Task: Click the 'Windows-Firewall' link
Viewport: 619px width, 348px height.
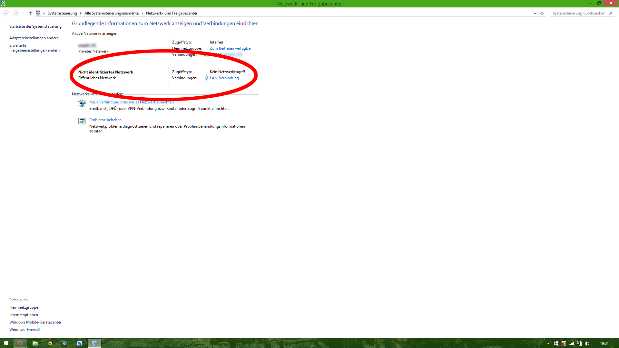Action: (x=25, y=330)
